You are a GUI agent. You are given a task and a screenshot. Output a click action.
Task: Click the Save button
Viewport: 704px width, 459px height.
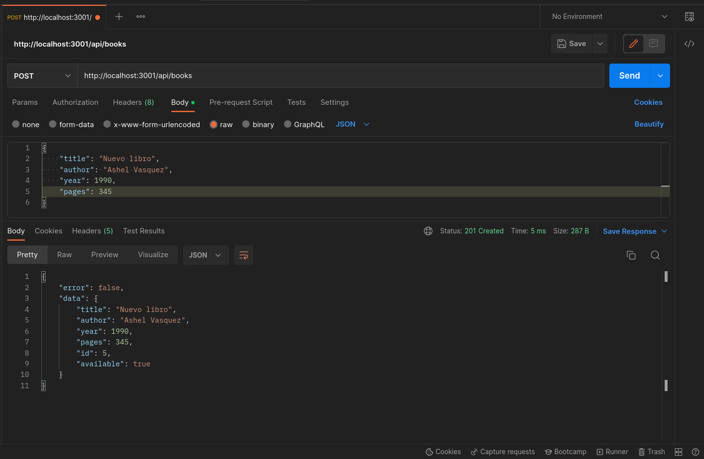(571, 44)
